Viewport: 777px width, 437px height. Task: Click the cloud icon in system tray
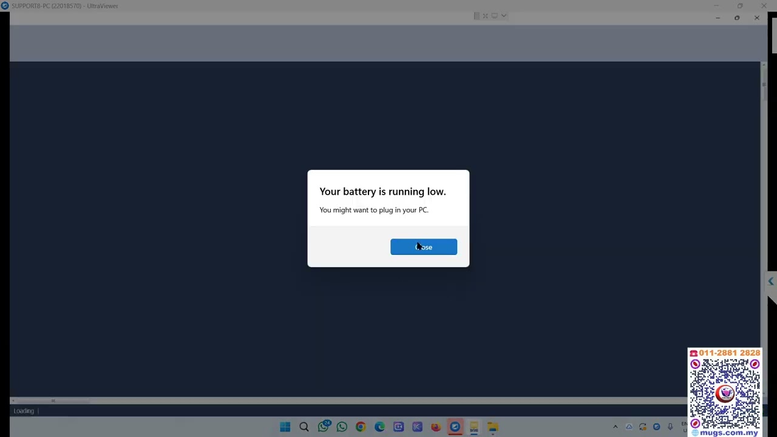(629, 427)
